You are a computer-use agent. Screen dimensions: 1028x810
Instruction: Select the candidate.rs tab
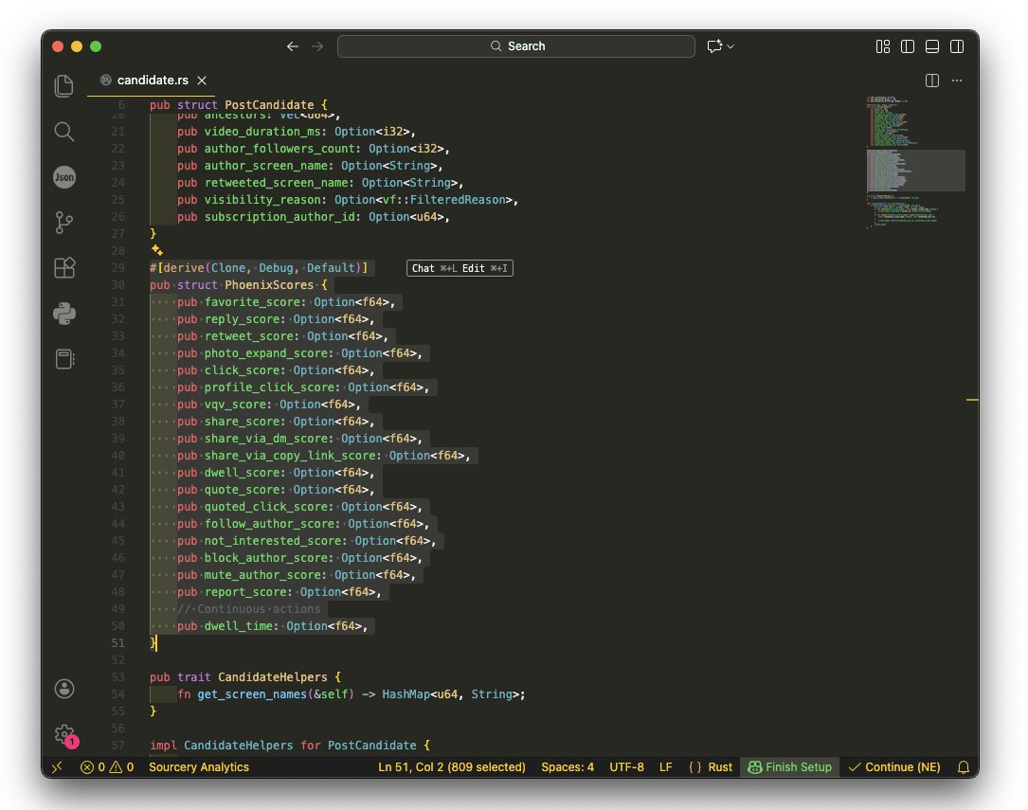pos(153,81)
